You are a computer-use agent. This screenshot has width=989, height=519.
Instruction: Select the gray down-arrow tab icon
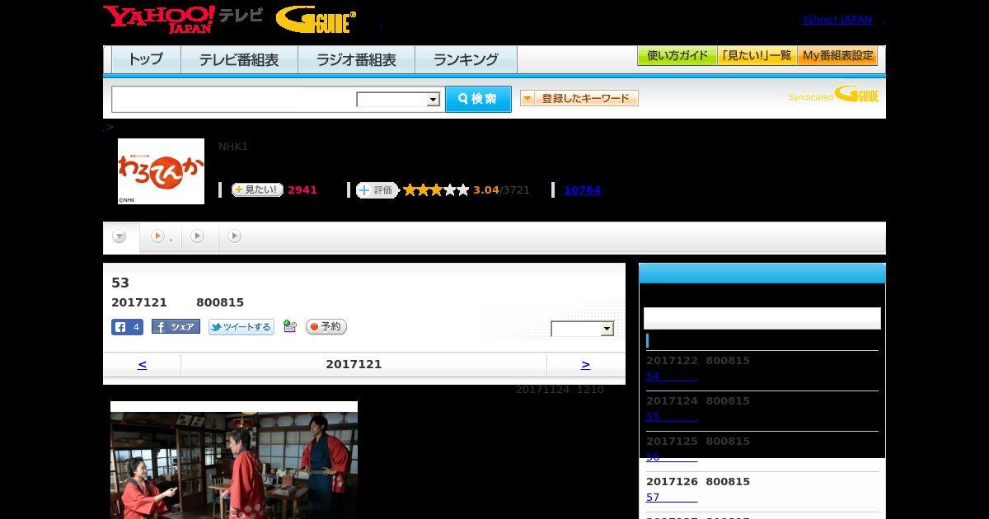click(120, 237)
